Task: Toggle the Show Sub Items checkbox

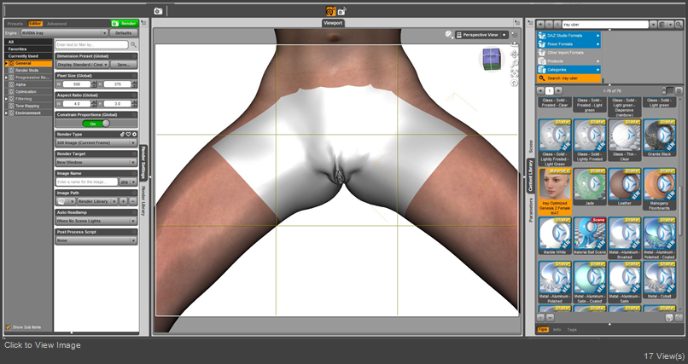Action: coord(9,327)
